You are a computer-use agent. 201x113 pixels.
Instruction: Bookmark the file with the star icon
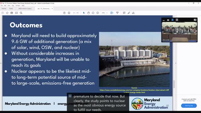pos(7,13)
